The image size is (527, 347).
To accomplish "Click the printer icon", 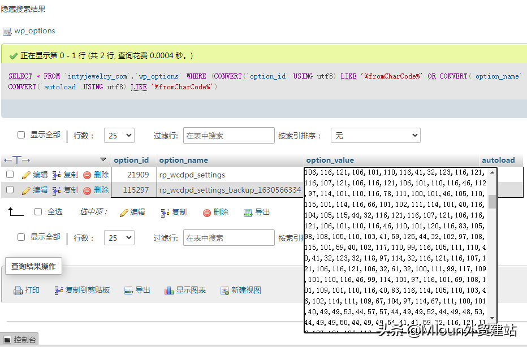I will click(x=18, y=290).
